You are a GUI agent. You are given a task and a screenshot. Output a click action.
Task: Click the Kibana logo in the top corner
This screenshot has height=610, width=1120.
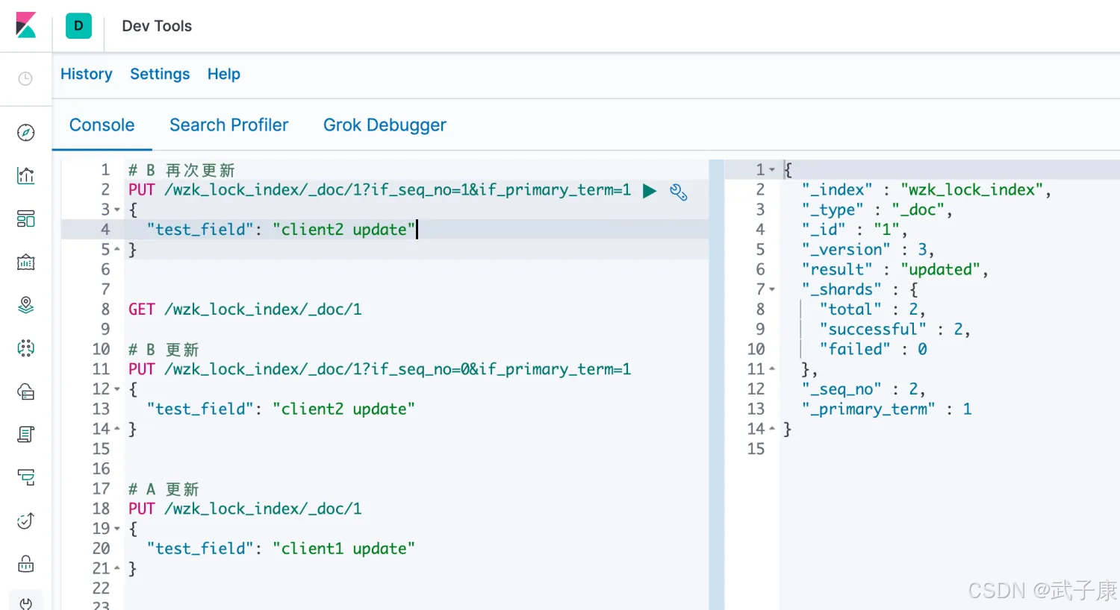[25, 25]
